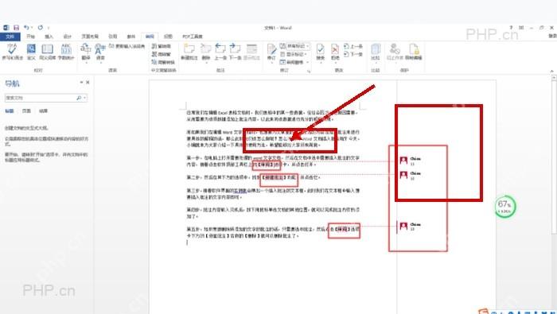Toggle Show Comments (显示批注)

[251, 52]
